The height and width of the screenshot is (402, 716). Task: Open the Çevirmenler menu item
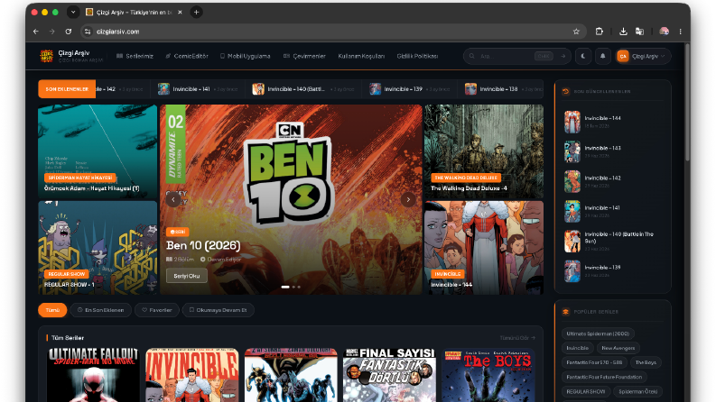tap(304, 56)
